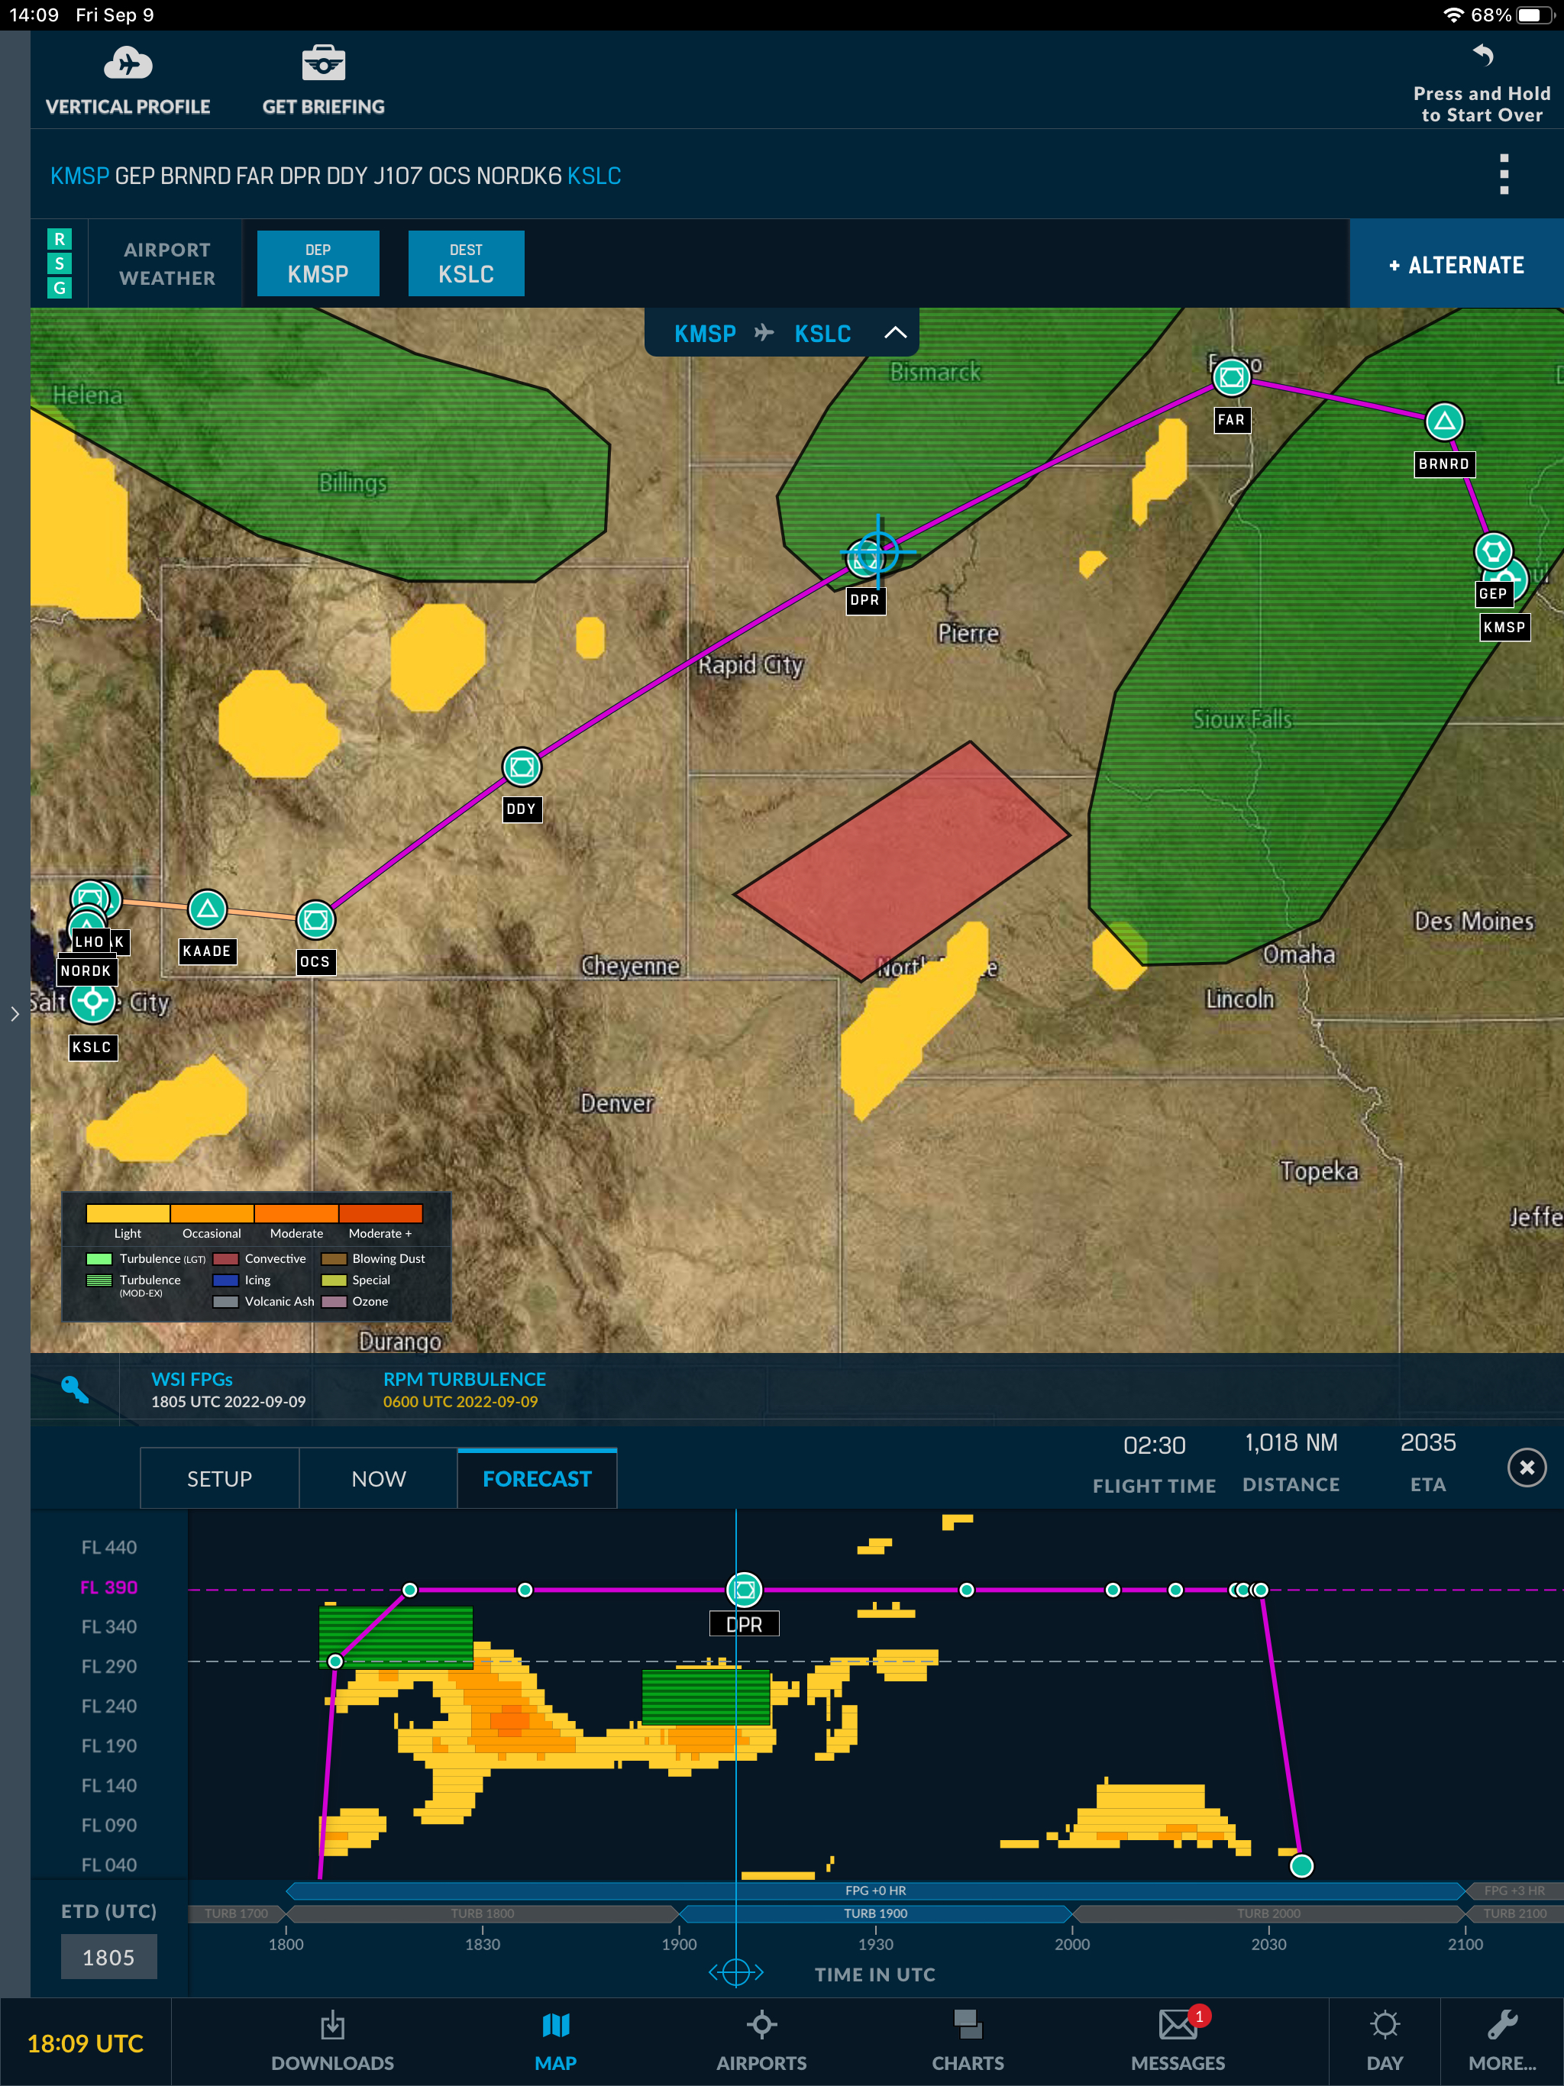This screenshot has height=2086, width=1564.
Task: Open the three-dot route options menu
Action: [1504, 174]
